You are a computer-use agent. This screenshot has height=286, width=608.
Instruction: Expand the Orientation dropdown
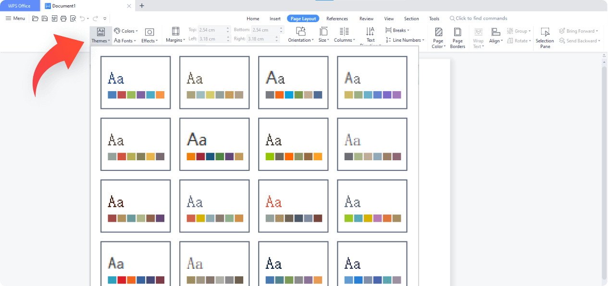pyautogui.click(x=301, y=35)
